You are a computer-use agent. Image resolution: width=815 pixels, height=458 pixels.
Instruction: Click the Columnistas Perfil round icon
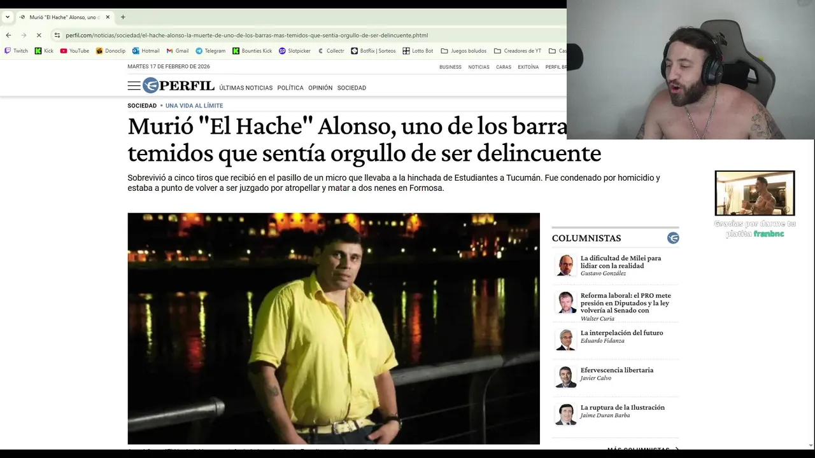coord(673,238)
